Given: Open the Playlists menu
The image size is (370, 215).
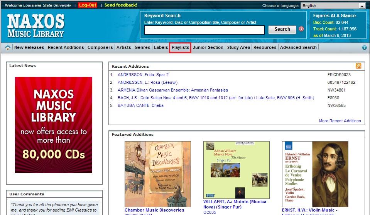Looking at the screenshot, I should (180, 47).
